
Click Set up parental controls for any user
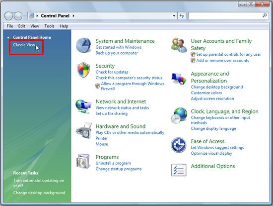229,54
